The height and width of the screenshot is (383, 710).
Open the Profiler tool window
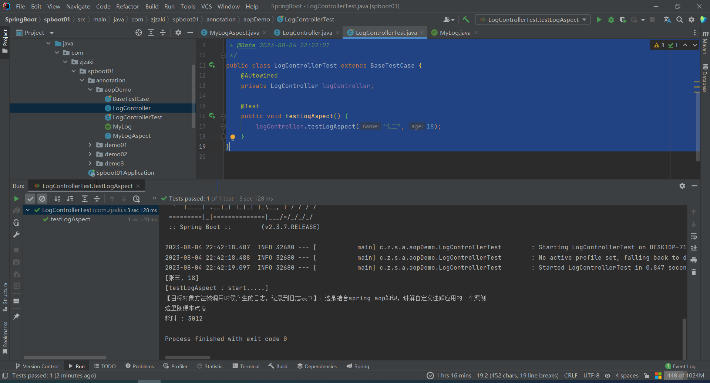(175, 366)
